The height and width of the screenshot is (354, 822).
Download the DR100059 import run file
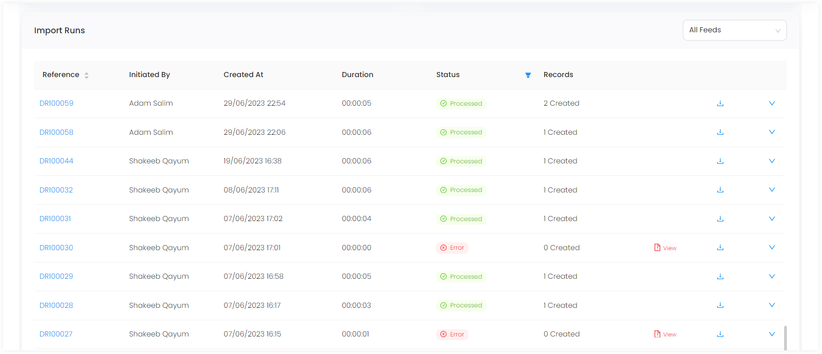(720, 103)
